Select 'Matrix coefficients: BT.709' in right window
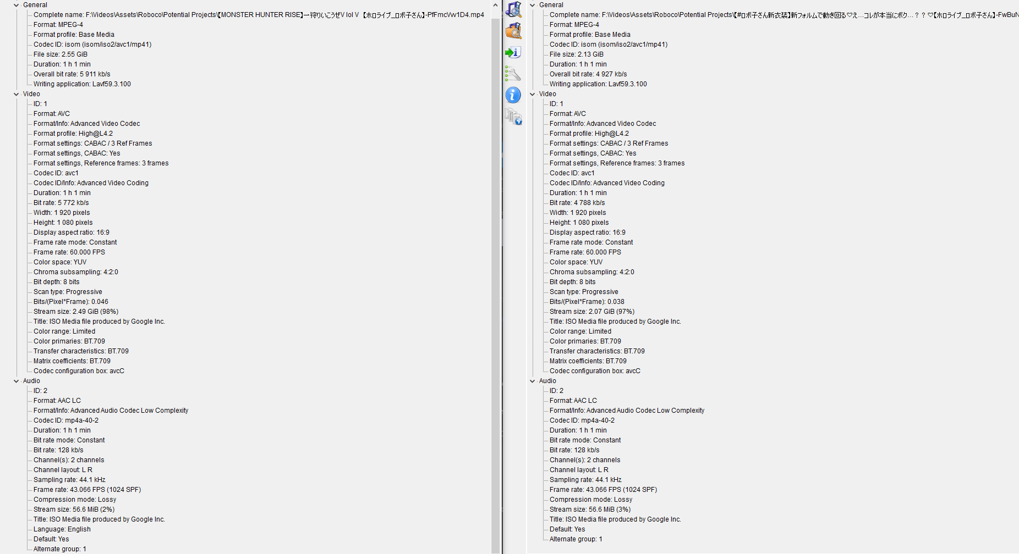 [588, 361]
